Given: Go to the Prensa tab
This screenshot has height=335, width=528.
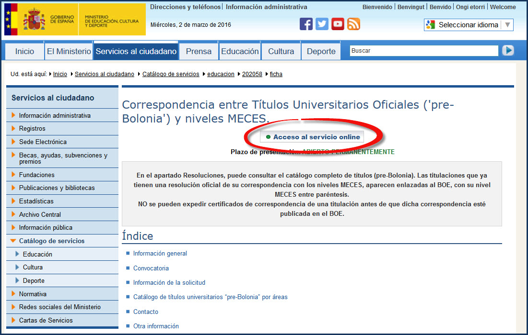Looking at the screenshot, I should tap(199, 51).
